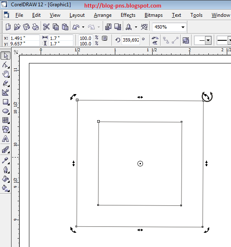231x247 pixels.
Task: Choose the Ellipse tool
Action: [x=5, y=111]
